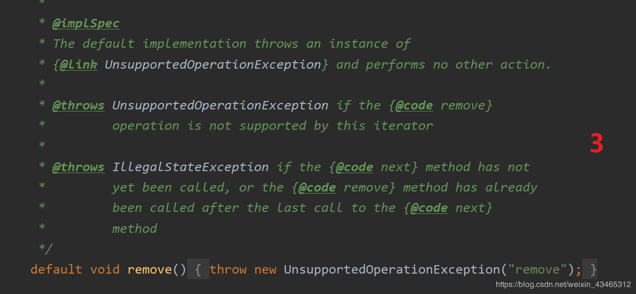Expand the folded opening brace after remove()
This screenshot has height=294, width=636.
(x=198, y=270)
